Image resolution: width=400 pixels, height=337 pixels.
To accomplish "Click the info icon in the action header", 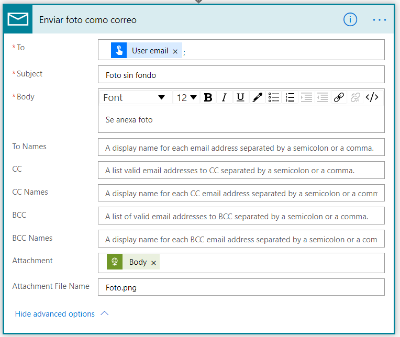I will point(350,20).
